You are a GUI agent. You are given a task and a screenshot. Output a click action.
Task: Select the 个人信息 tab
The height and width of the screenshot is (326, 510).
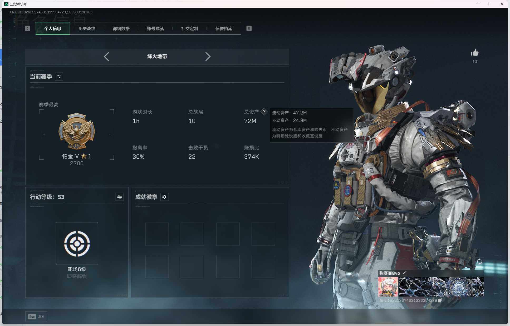pyautogui.click(x=53, y=28)
